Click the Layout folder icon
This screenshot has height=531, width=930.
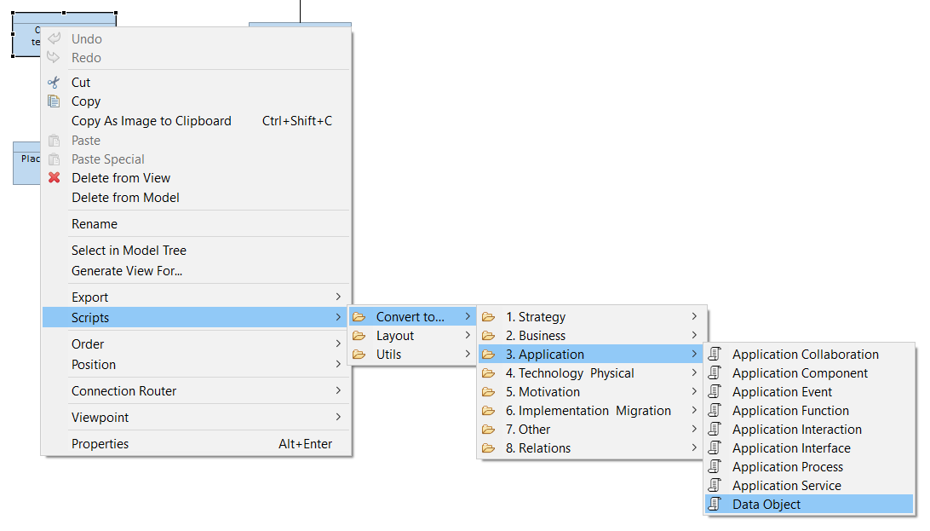coord(359,336)
